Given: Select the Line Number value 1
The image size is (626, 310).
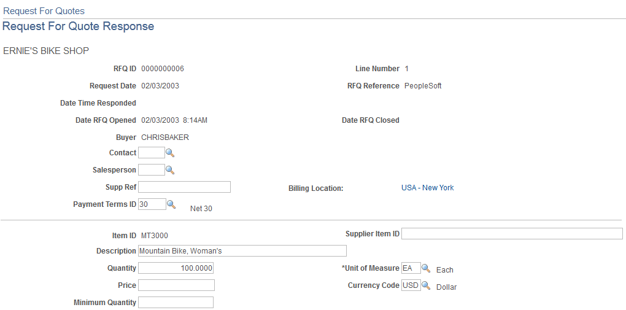Looking at the screenshot, I should click(406, 69).
